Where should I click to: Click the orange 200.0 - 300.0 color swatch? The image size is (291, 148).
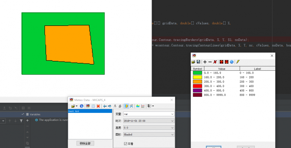(198, 82)
